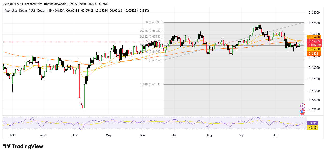
Task: Select the Fibonacci 1 (0.63657) level label
Action: tap(153, 60)
